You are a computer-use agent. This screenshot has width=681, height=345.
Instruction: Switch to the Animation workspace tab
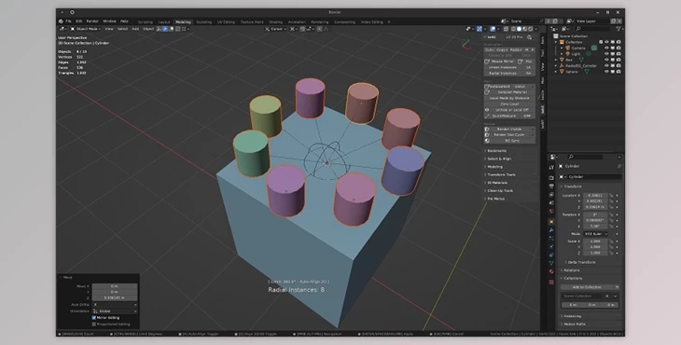[297, 21]
